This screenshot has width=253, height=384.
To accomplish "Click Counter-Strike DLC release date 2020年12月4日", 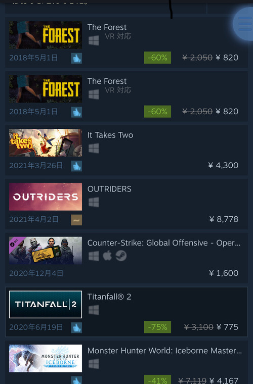I will (x=36, y=273).
